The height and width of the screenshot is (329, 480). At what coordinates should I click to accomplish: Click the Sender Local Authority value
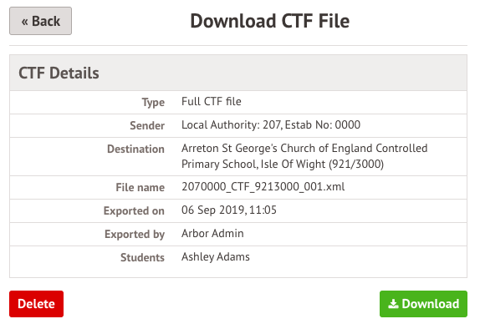pos(271,125)
